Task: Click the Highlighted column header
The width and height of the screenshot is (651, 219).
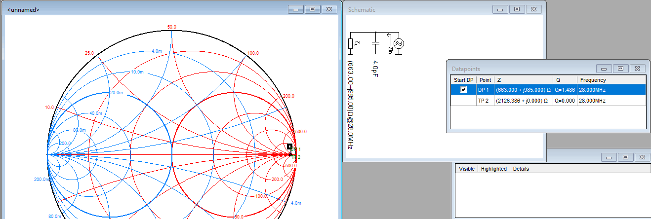Action: pyautogui.click(x=493, y=169)
